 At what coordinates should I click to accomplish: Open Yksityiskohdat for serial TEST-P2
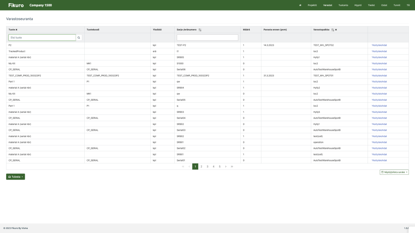click(x=379, y=45)
